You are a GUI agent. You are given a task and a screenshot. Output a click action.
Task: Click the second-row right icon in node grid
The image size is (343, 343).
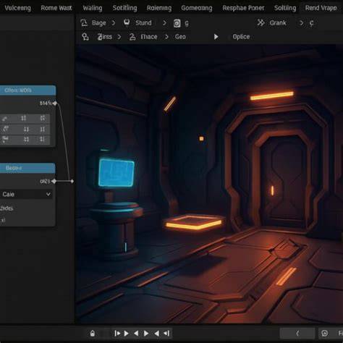42,130
